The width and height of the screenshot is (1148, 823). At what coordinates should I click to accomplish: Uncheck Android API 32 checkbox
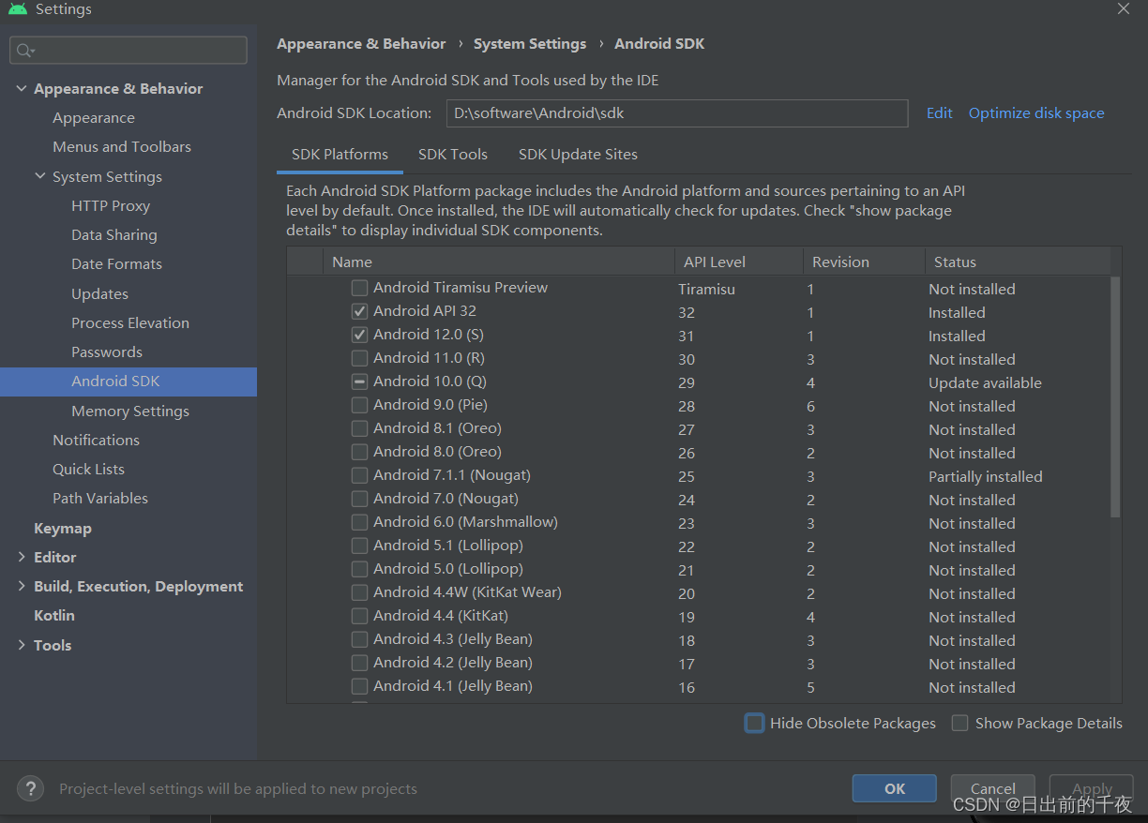point(359,311)
